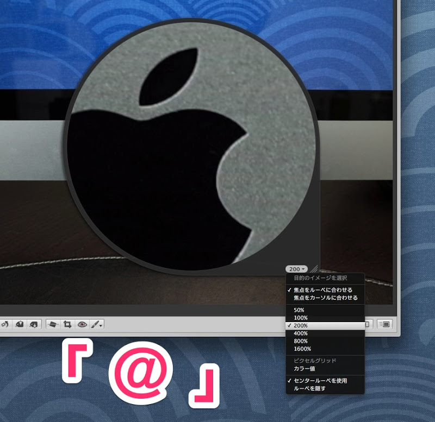Select the checked 200% zoom entry

pos(325,325)
